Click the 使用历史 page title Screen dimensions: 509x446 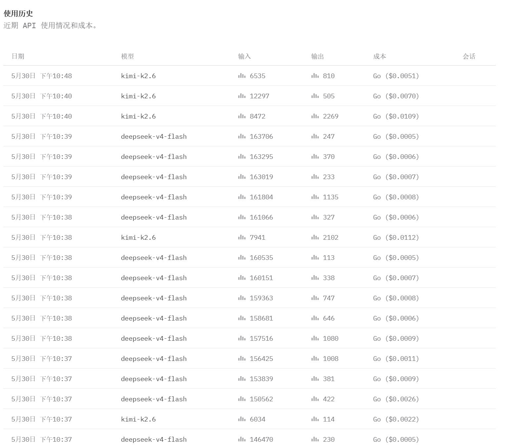click(18, 14)
